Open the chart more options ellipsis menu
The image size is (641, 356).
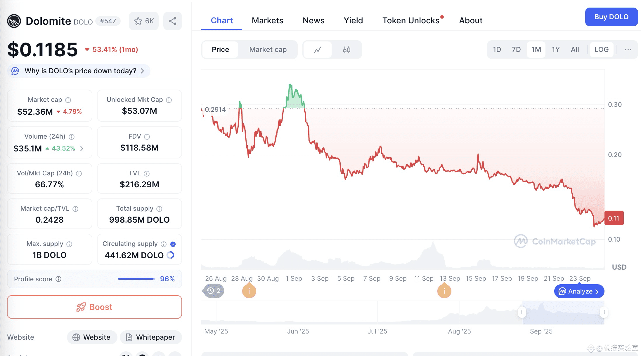pyautogui.click(x=628, y=50)
